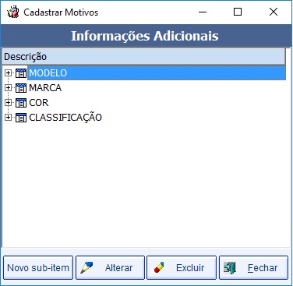Click the pencil icon on Alterar button
Screen dimensions: 293x286
coord(86,267)
